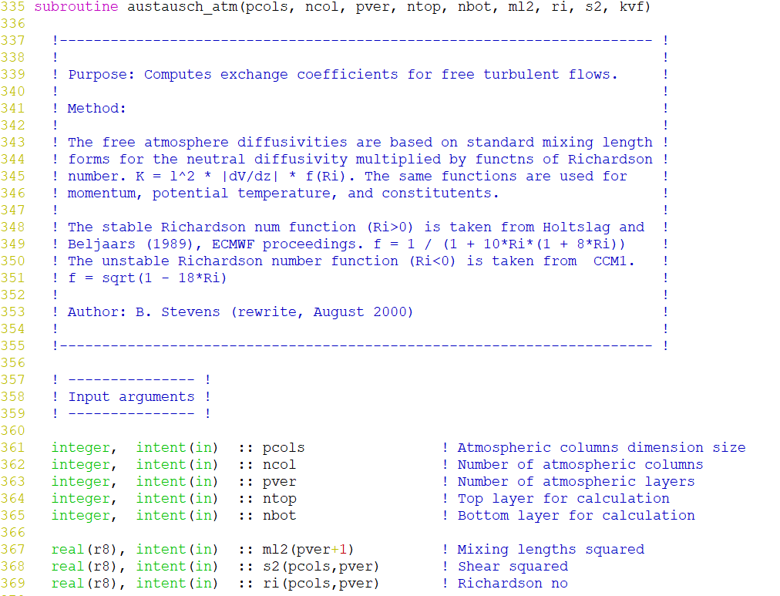
Task: Click 'kvf)' argument on line 335
Action: (x=635, y=7)
